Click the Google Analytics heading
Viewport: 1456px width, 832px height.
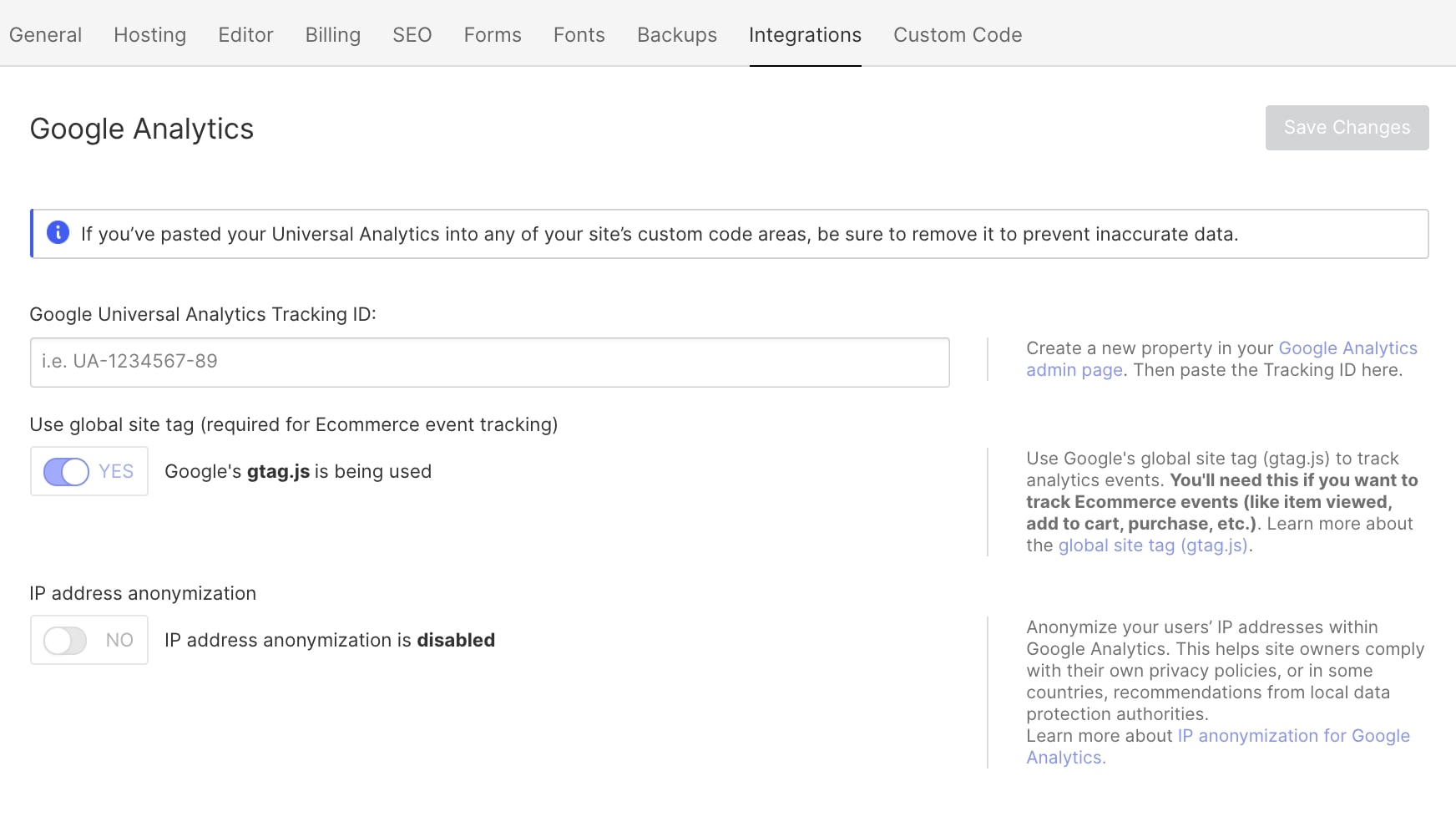pyautogui.click(x=142, y=129)
